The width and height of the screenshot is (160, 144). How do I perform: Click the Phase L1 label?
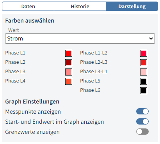click(15, 53)
